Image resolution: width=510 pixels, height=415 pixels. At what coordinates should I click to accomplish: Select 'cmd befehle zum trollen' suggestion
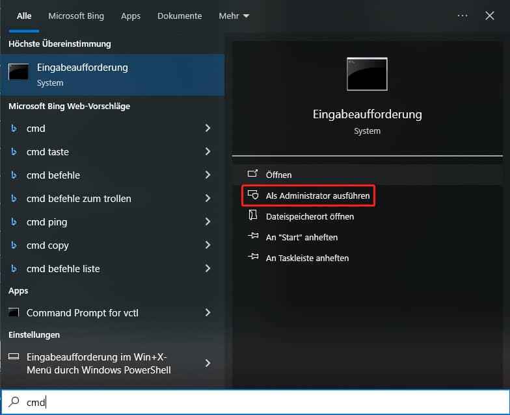[113, 199]
